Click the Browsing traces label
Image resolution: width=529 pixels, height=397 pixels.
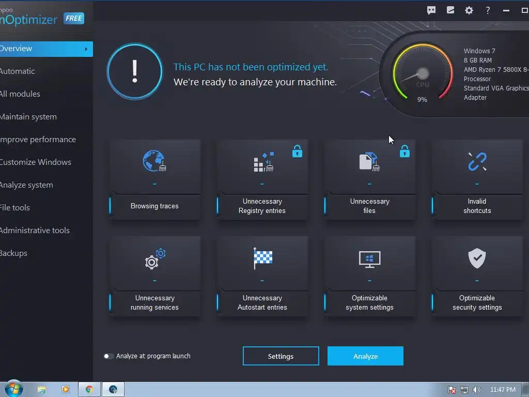[x=154, y=206]
